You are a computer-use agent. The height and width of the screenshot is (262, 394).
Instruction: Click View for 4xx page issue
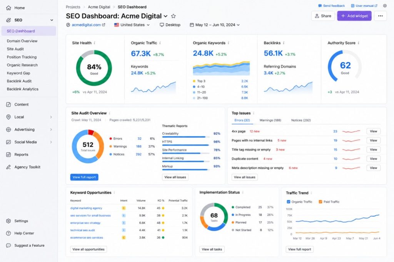[373, 131]
